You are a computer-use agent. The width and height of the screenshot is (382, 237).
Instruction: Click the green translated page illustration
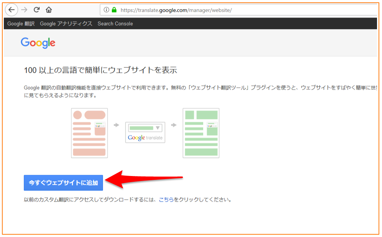201,133
